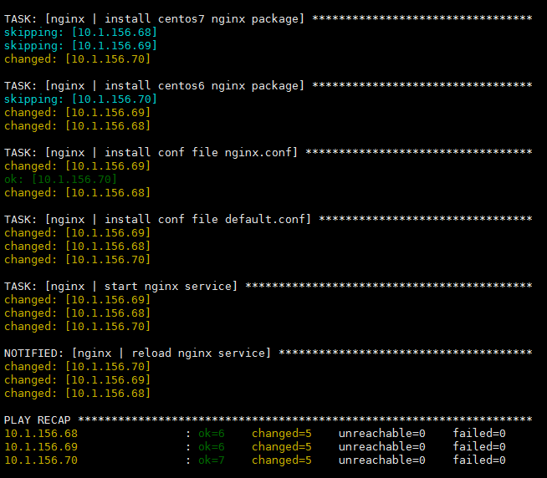Click host 10.1.156.68 in play recap

coord(41,434)
